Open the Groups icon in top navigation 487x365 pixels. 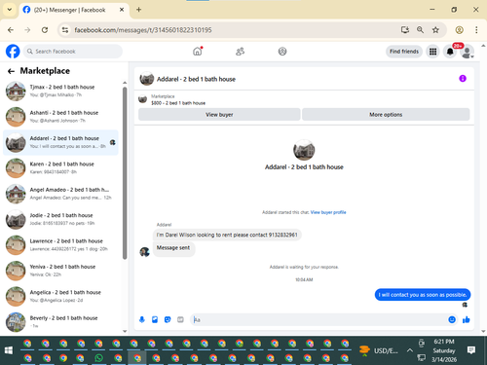point(282,52)
